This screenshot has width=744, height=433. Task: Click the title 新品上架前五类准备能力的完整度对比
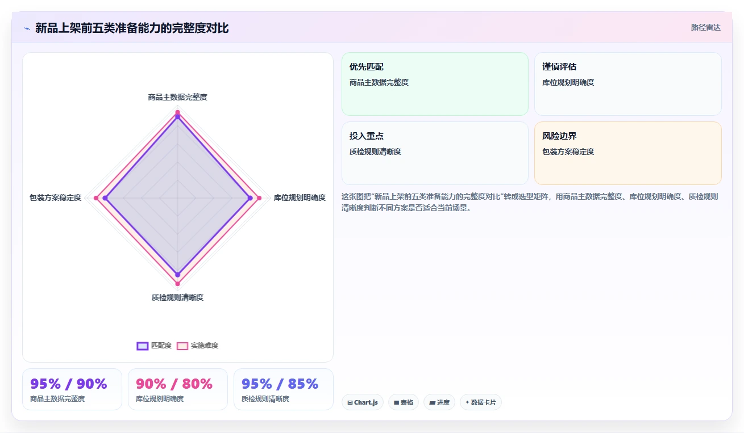point(132,28)
